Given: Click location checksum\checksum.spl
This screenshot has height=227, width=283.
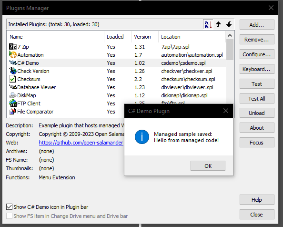Looking at the screenshot, I should click(188, 79).
